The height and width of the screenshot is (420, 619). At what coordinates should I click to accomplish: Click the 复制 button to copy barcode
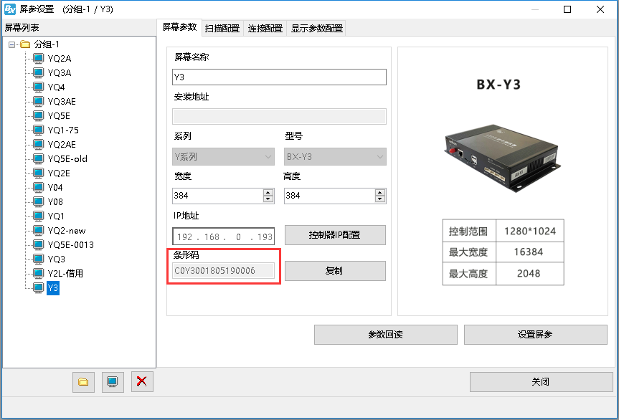335,271
